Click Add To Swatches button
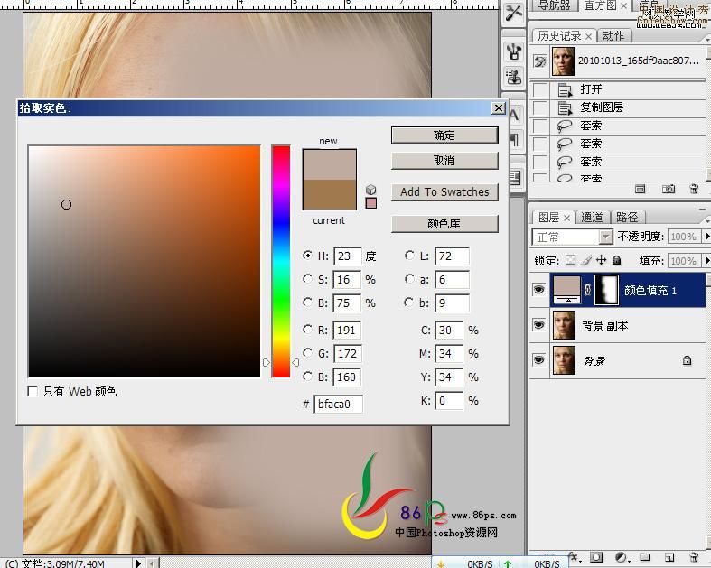Screen dimensions: 711x568 [x=444, y=191]
